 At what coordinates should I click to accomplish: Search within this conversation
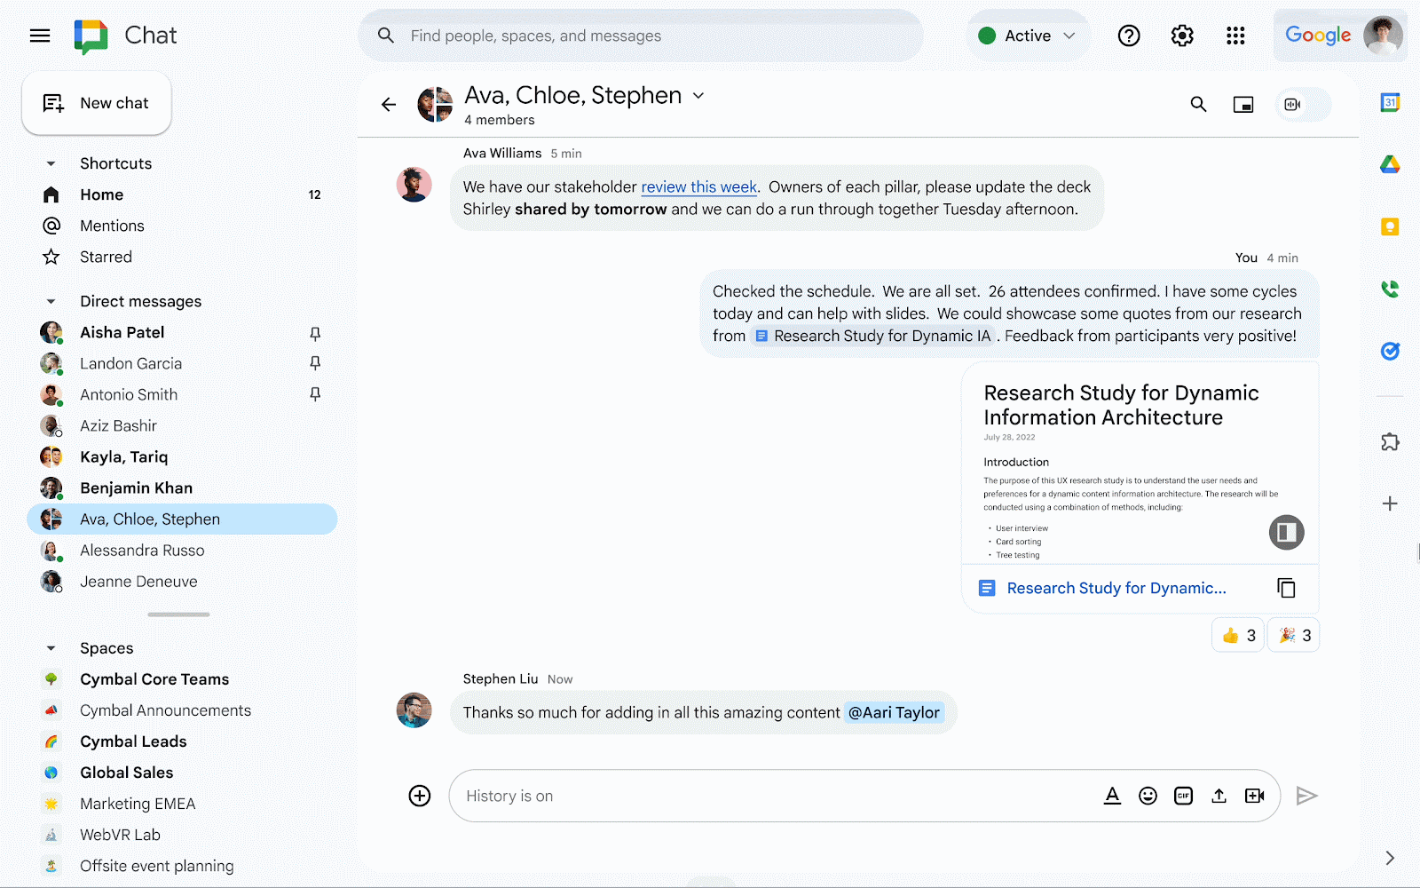pyautogui.click(x=1198, y=105)
